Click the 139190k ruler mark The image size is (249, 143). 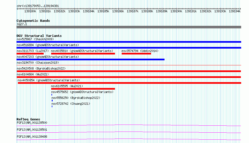(176, 11)
